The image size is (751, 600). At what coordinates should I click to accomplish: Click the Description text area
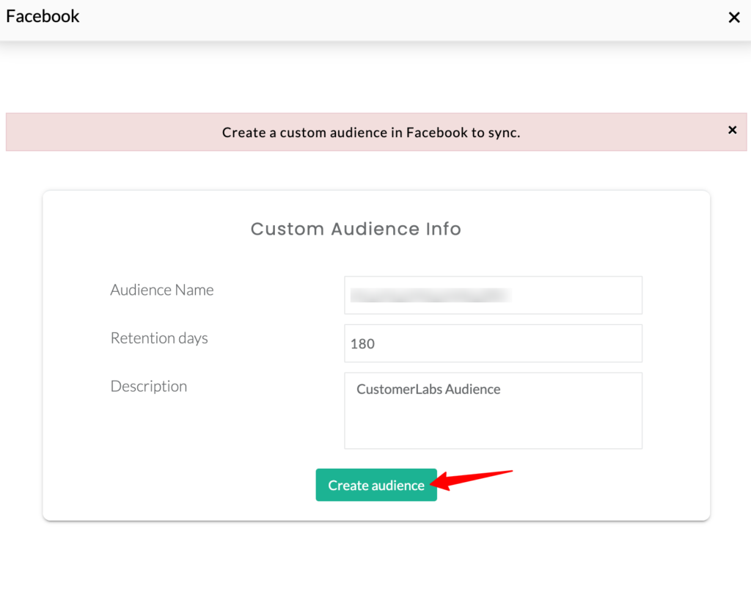coord(494,411)
